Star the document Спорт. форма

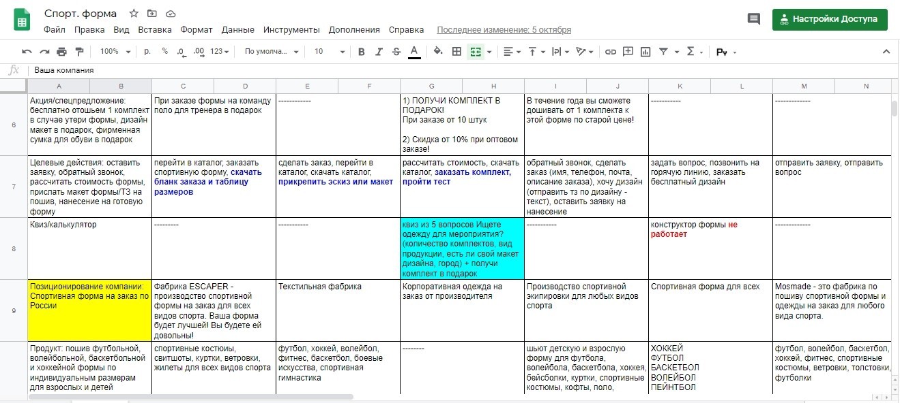[134, 14]
